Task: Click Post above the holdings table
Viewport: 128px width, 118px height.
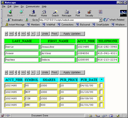Action: pyautogui.click(x=54, y=73)
